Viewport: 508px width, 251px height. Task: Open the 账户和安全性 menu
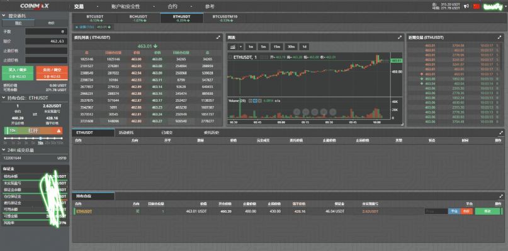click(x=125, y=6)
